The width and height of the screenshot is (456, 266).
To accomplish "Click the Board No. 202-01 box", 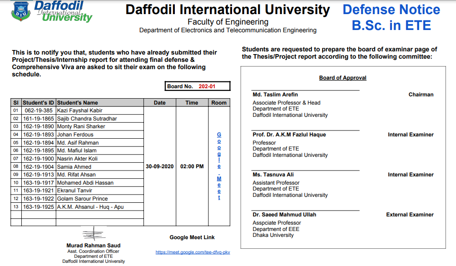I will coord(198,86).
